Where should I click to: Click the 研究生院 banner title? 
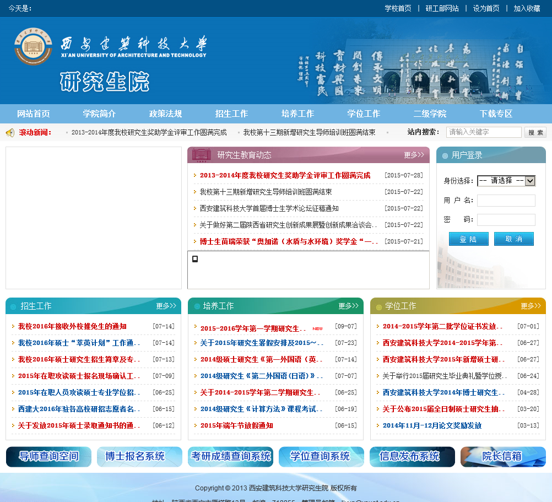point(105,82)
